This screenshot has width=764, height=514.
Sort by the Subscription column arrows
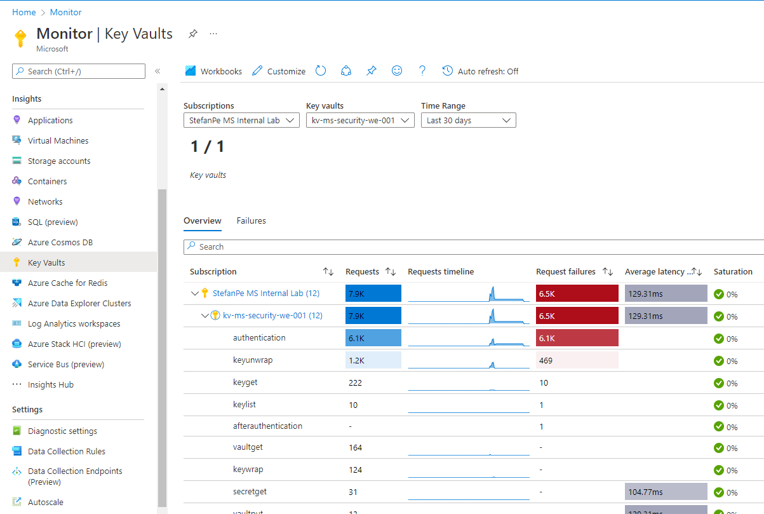(328, 272)
